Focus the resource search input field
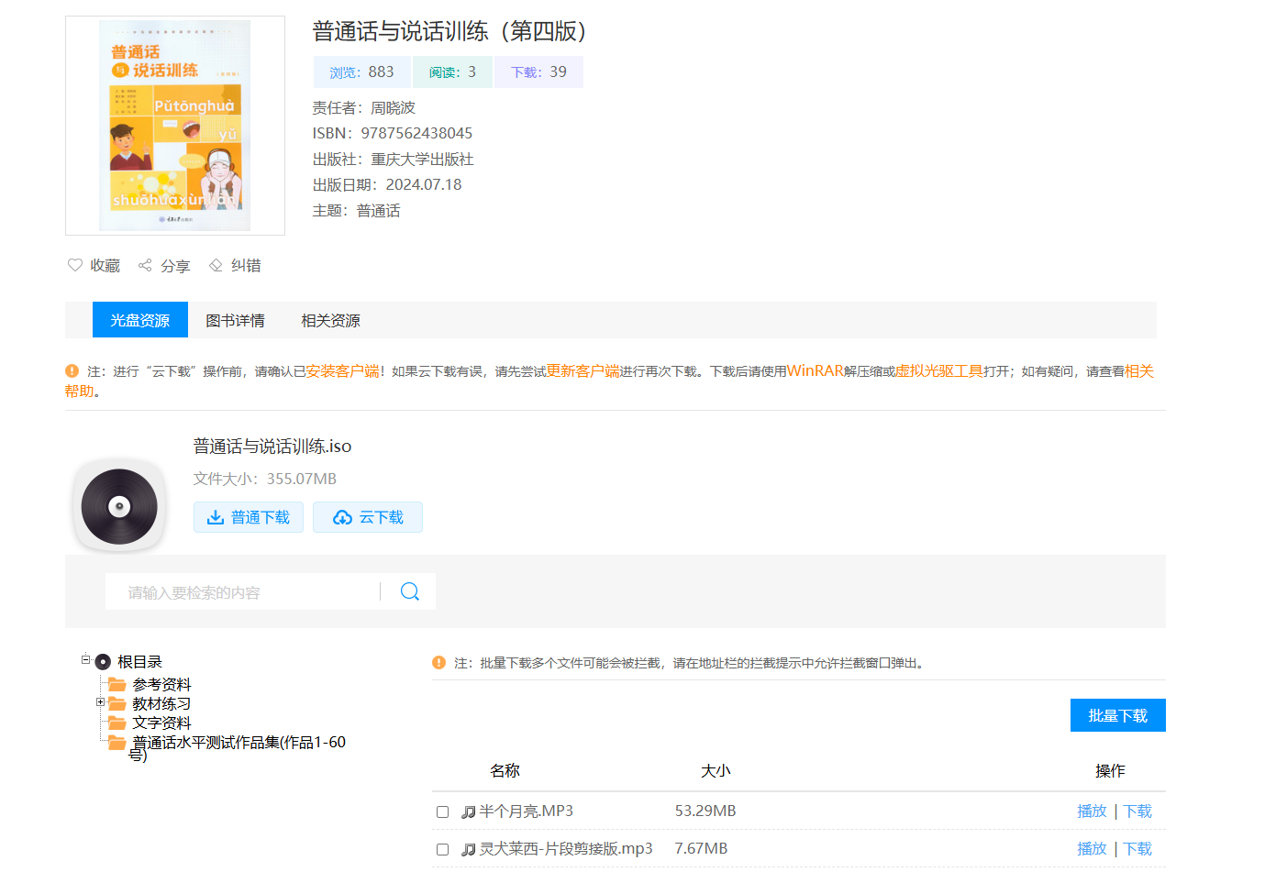Image resolution: width=1276 pixels, height=883 pixels. [x=243, y=592]
